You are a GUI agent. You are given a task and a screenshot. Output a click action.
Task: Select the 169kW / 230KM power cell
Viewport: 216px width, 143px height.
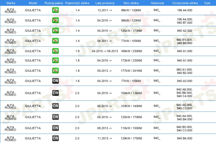pos(131,51)
